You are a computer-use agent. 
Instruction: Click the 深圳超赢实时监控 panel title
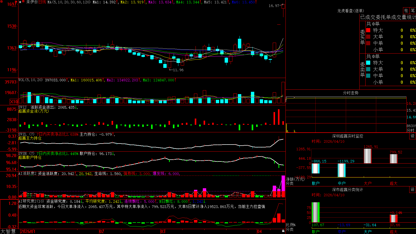(348, 136)
